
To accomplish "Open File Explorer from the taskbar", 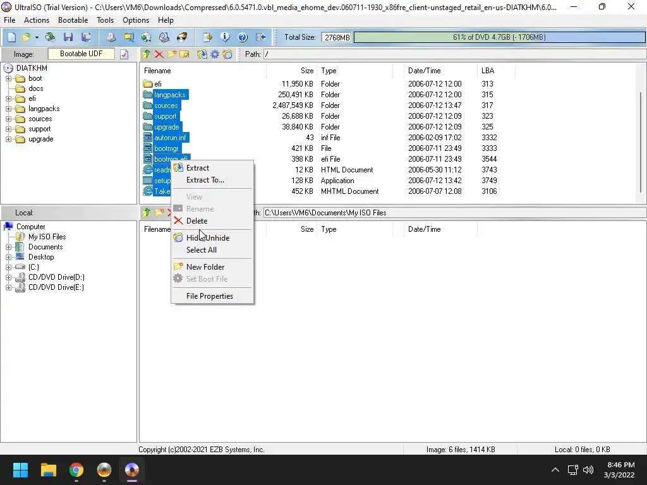I will pos(48,470).
